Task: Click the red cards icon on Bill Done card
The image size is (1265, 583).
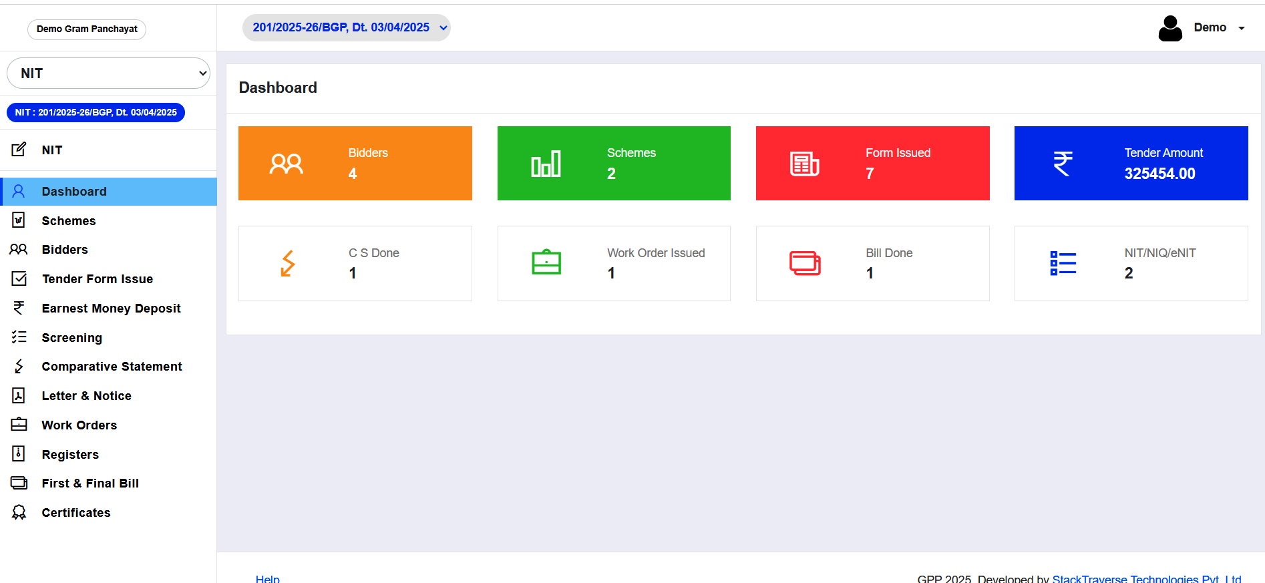Action: [805, 263]
